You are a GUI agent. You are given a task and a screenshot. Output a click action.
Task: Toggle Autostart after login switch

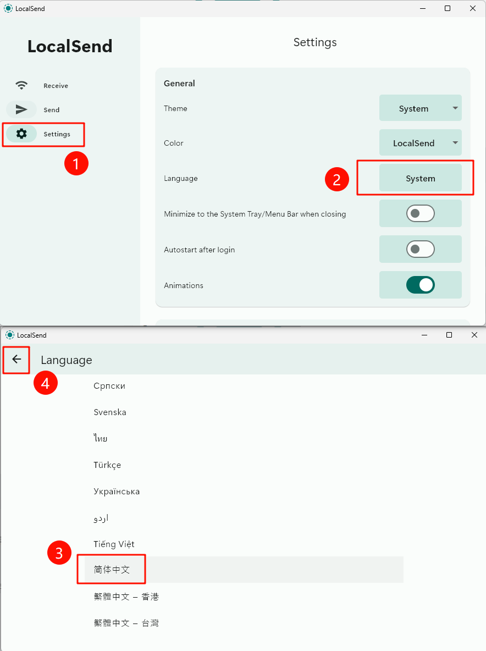tap(420, 249)
